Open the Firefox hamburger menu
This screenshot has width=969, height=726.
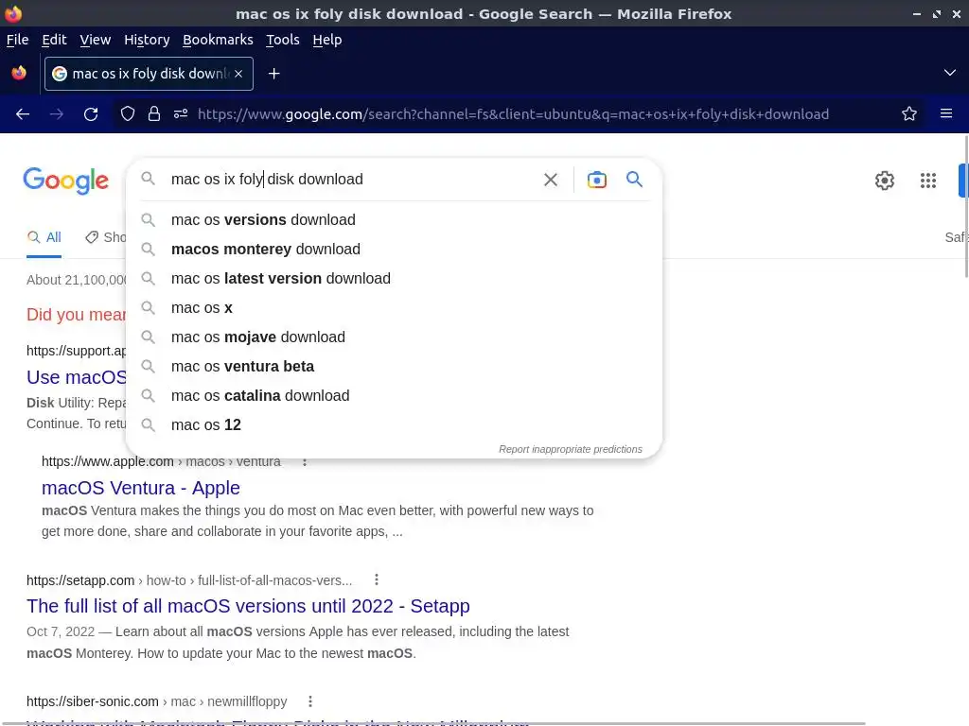945,114
